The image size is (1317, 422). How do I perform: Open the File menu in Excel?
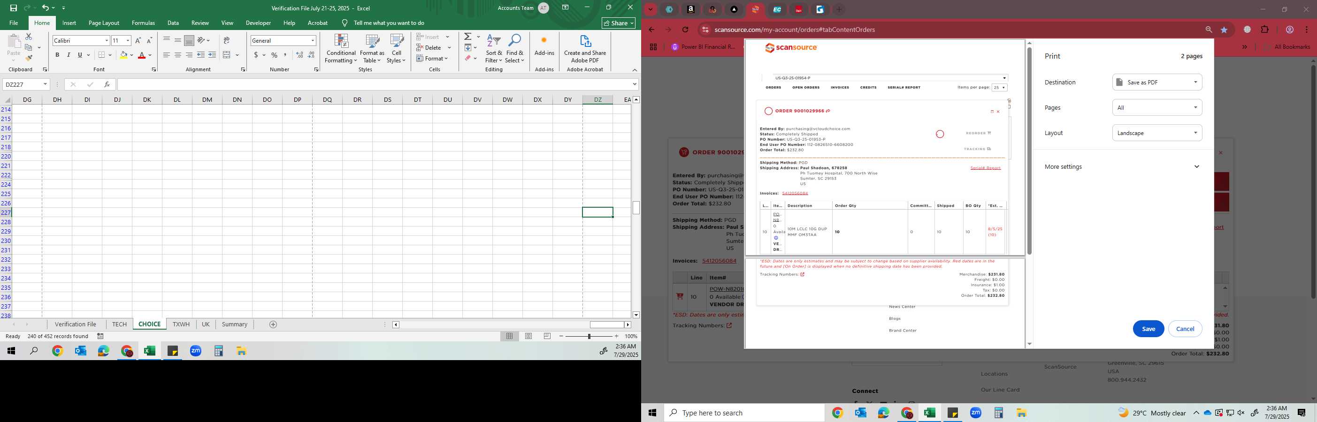coord(14,23)
